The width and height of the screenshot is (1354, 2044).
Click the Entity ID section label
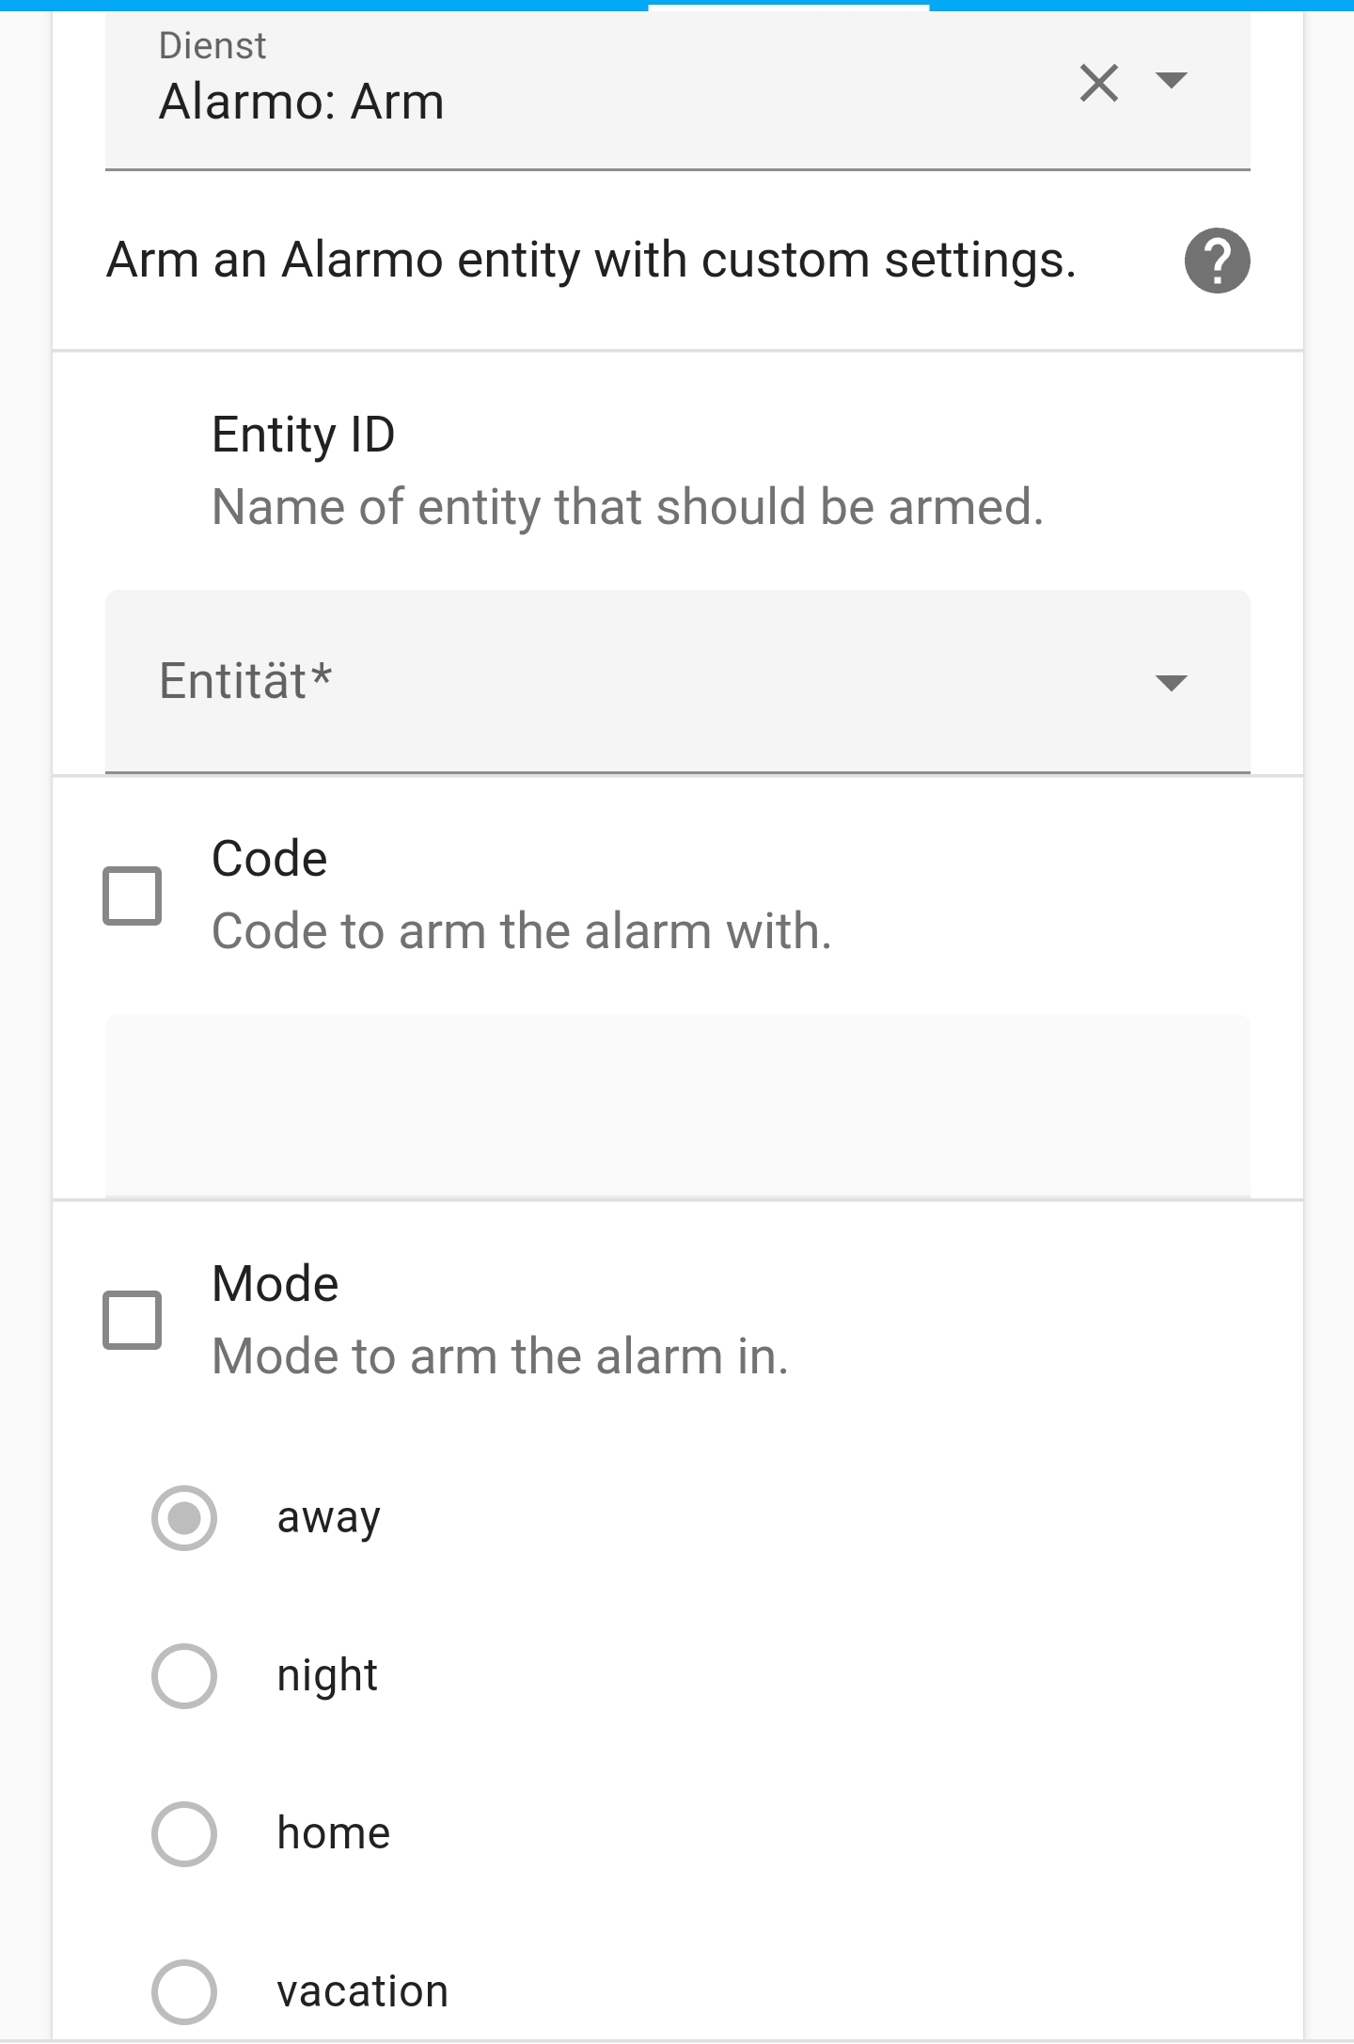(303, 435)
